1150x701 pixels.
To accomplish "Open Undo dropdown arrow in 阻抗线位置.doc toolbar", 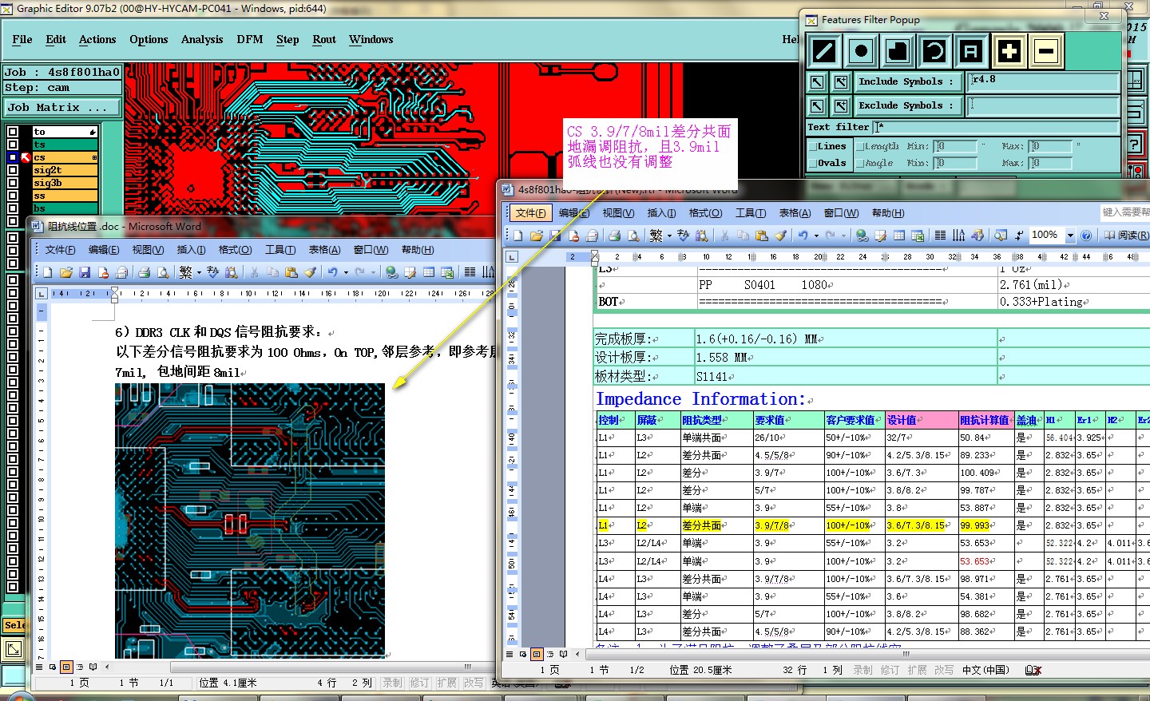I will click(x=346, y=272).
